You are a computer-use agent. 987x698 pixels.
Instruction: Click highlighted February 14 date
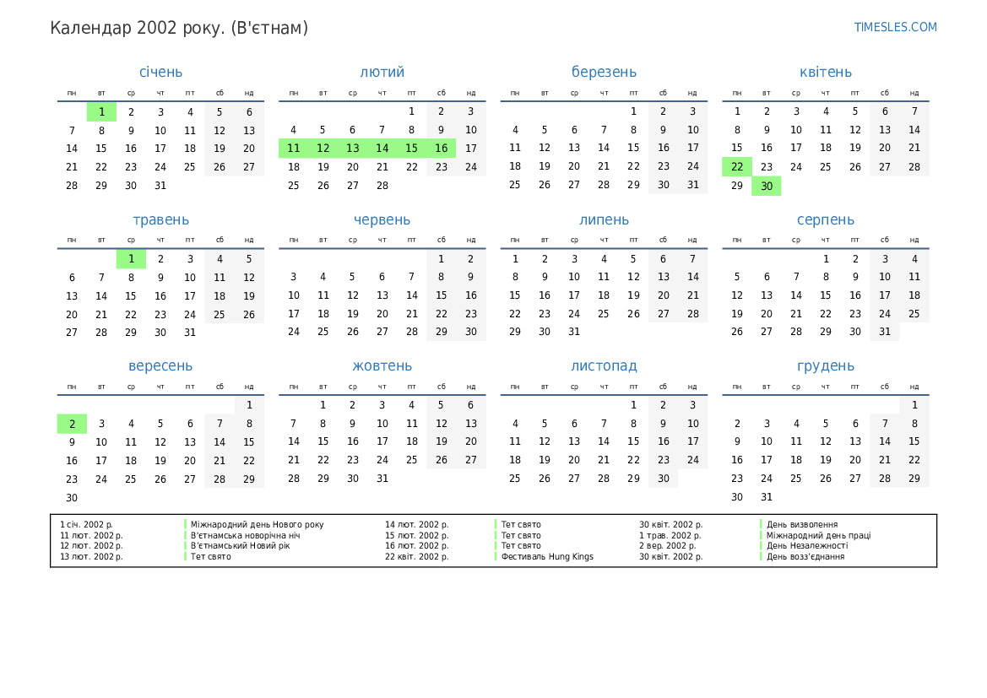pos(382,149)
